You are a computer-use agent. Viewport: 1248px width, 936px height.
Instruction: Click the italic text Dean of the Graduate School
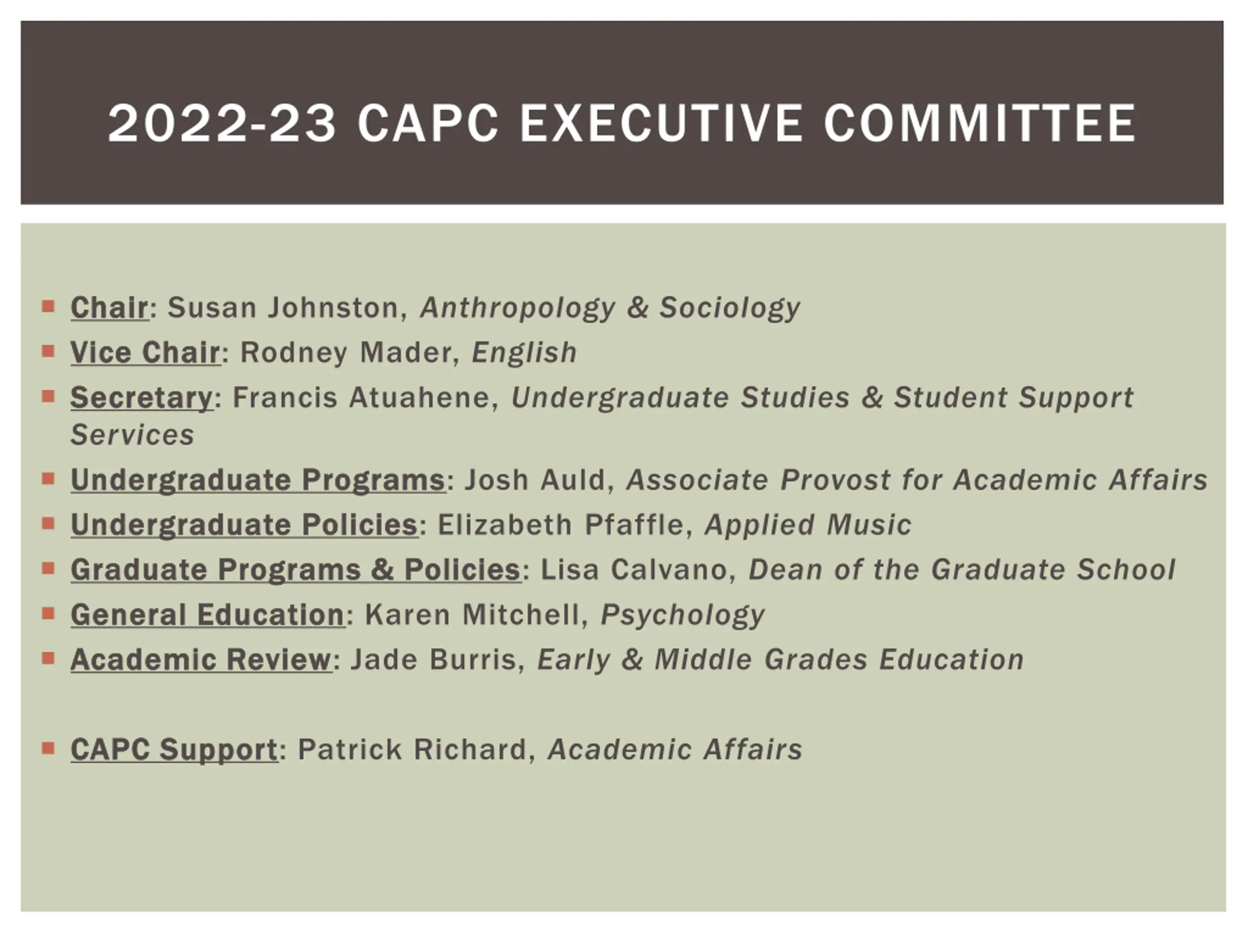pyautogui.click(x=962, y=569)
